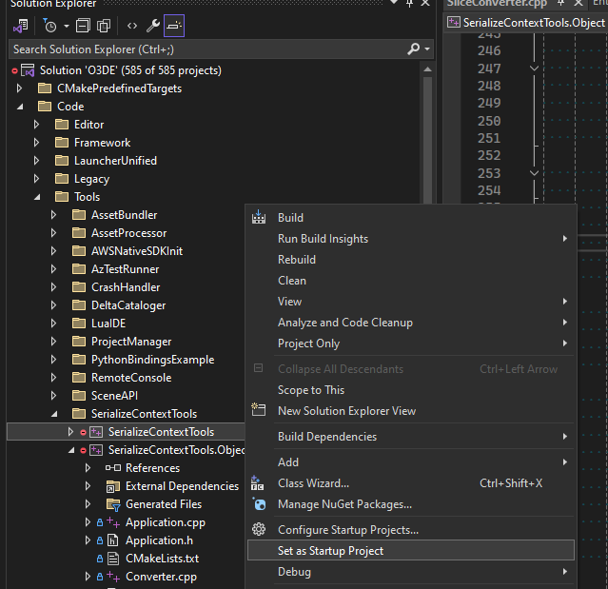Select Solution 'O3DE' root node
This screenshot has height=589, width=608.
[x=130, y=70]
